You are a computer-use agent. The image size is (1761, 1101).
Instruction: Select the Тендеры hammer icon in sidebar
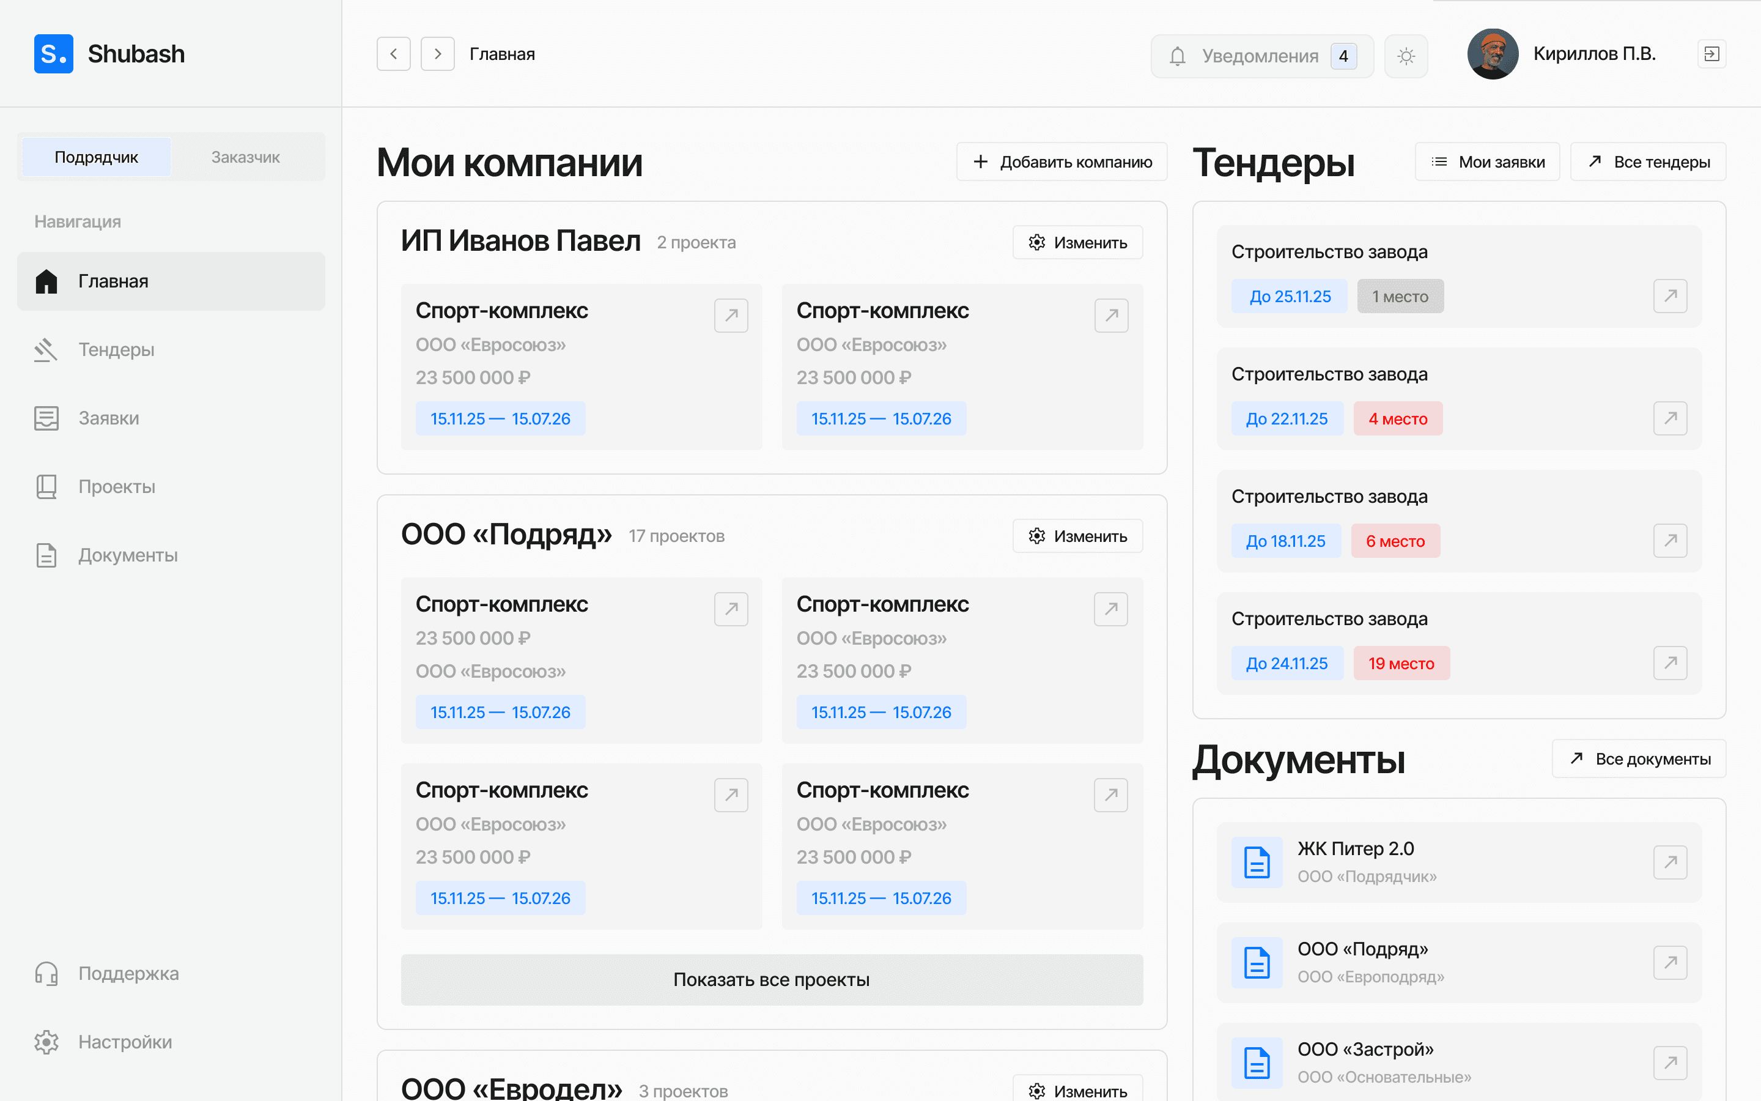46,349
